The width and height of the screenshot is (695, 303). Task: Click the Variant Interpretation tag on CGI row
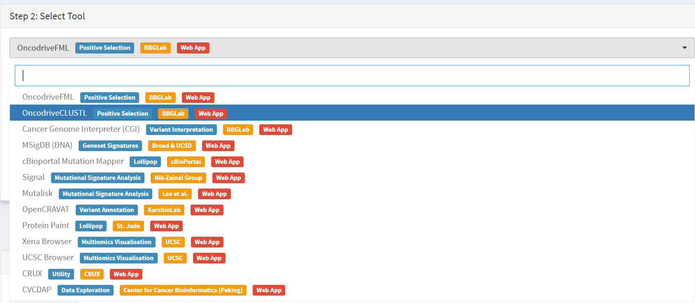181,130
